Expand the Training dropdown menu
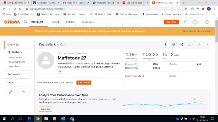 click(x=56, y=22)
